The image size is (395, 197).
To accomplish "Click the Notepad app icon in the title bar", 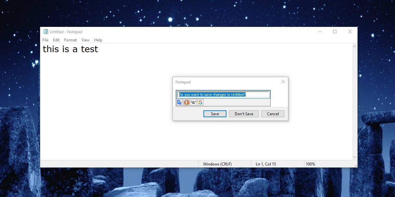I will click(45, 32).
